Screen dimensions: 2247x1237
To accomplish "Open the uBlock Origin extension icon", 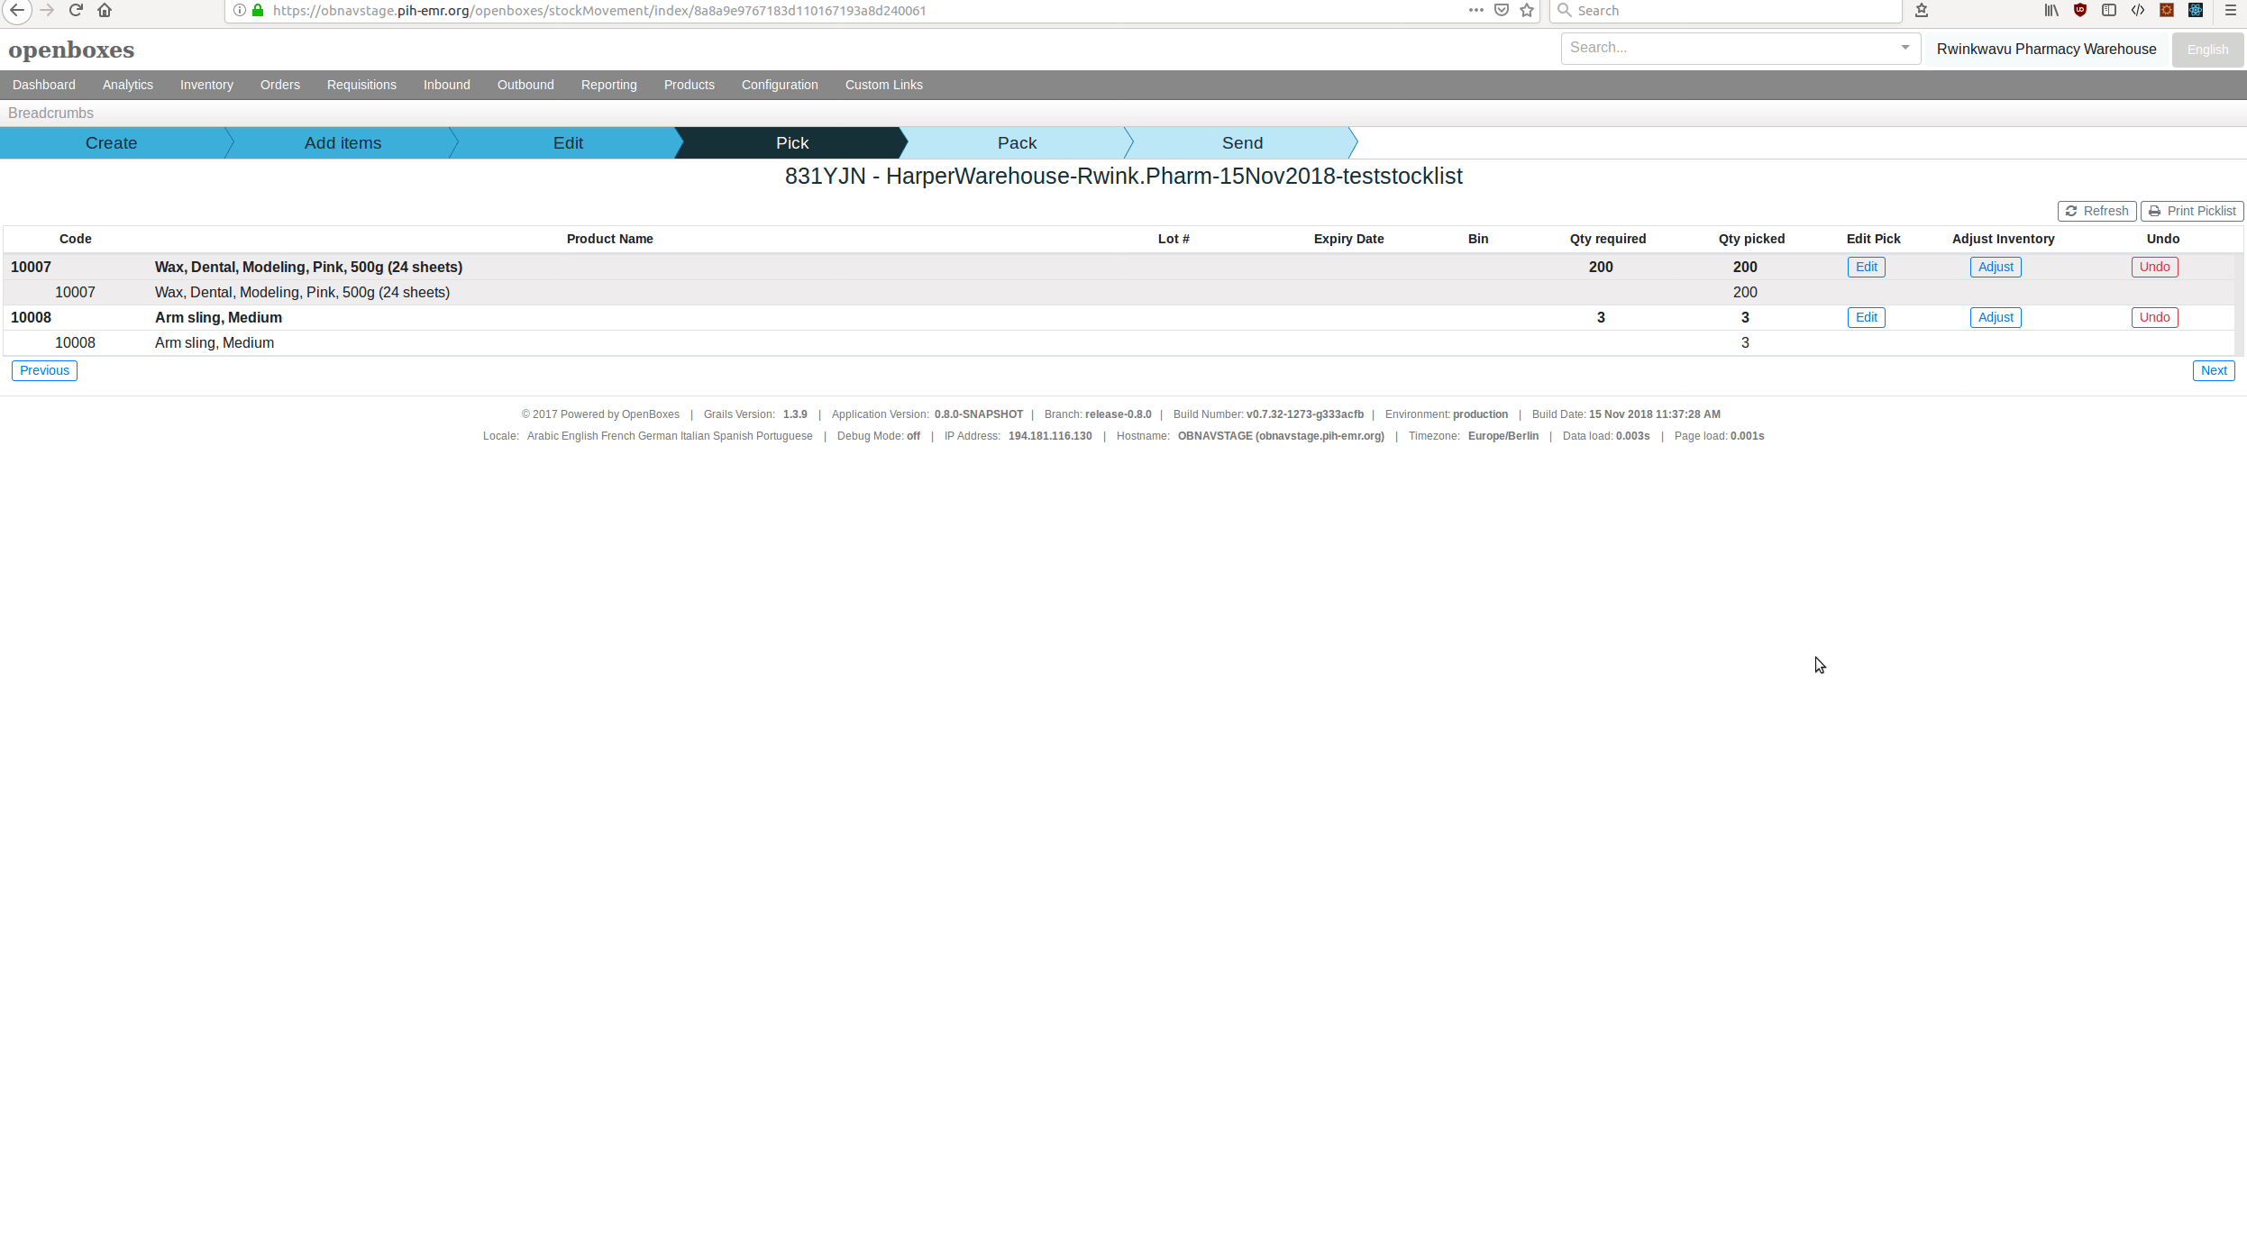I will pos(2080,10).
